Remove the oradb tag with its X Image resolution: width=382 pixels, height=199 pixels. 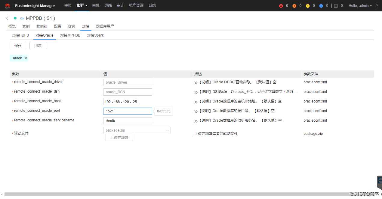[x=26, y=58]
